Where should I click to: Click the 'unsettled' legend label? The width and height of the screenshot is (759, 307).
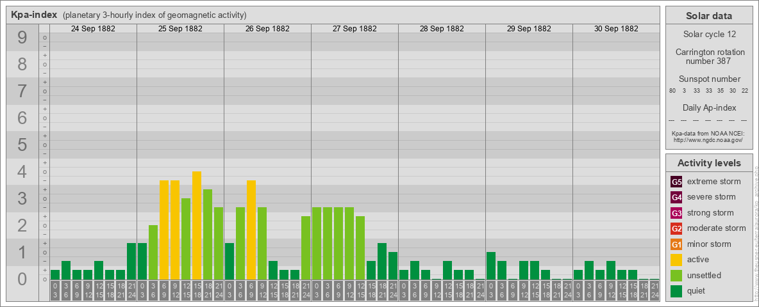[705, 276]
